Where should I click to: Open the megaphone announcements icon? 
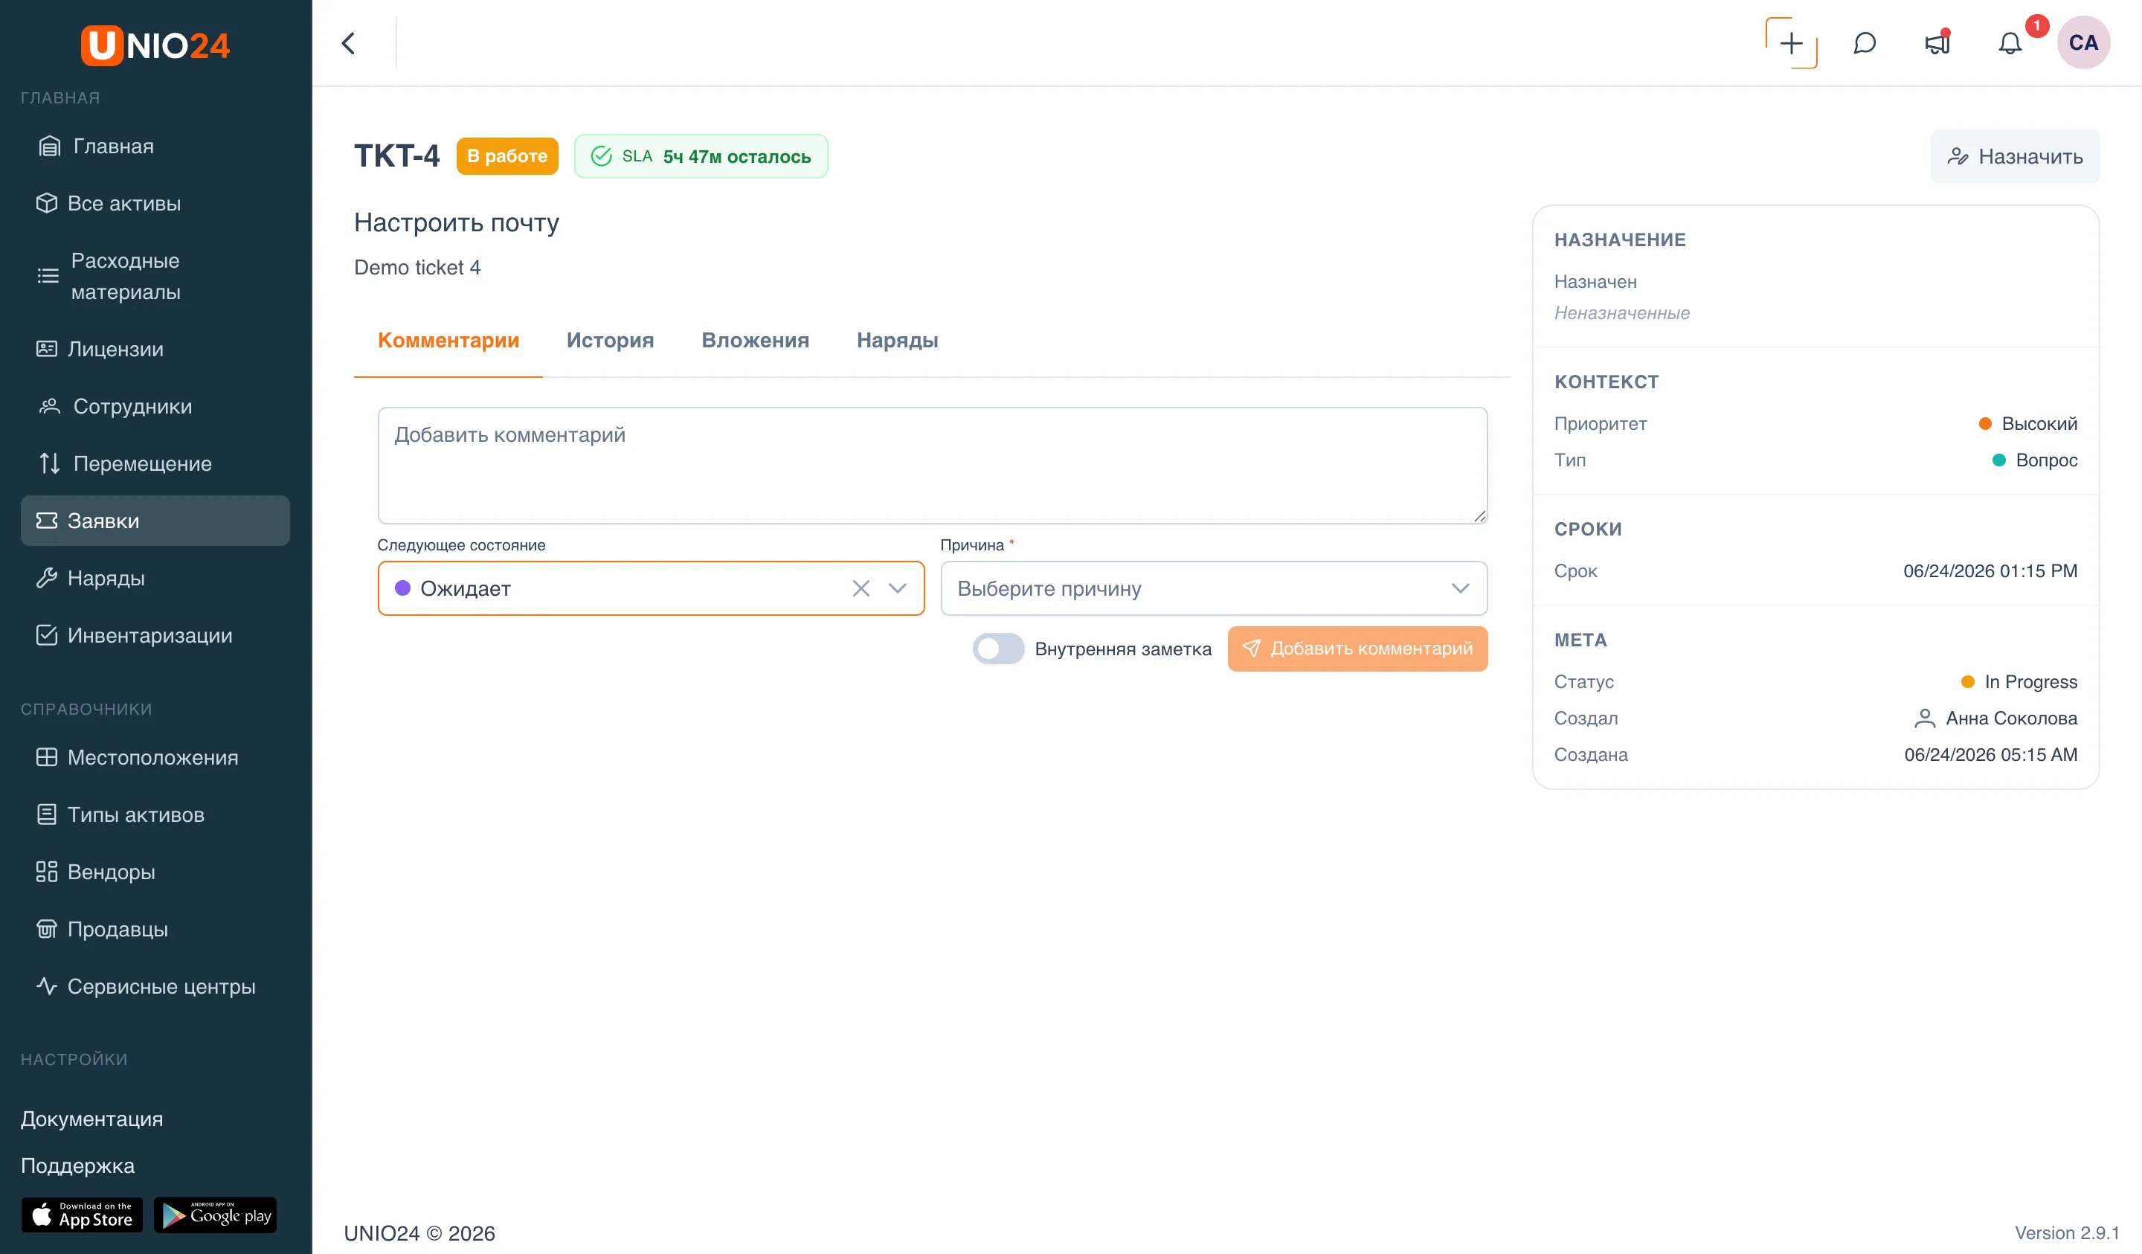[1937, 43]
